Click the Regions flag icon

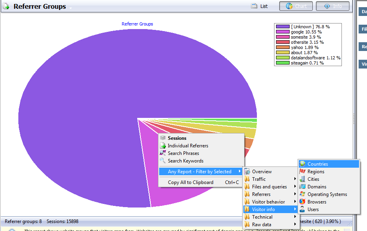click(x=302, y=171)
